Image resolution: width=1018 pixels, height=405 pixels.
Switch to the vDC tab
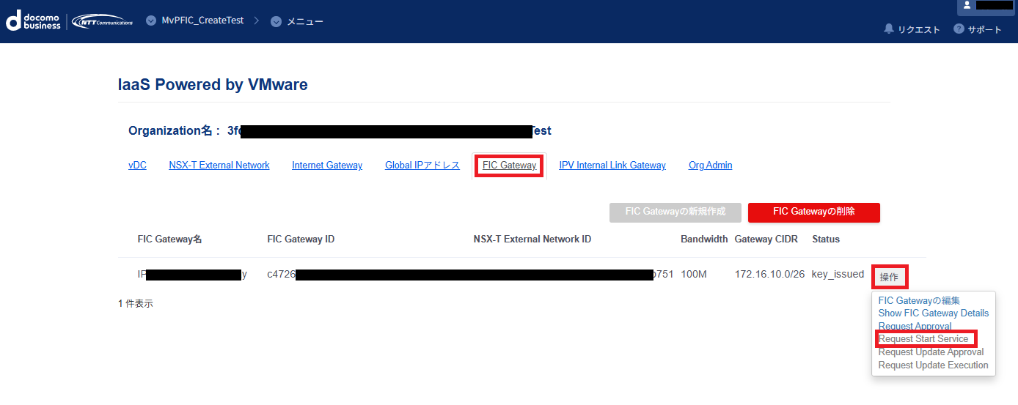[x=137, y=166]
